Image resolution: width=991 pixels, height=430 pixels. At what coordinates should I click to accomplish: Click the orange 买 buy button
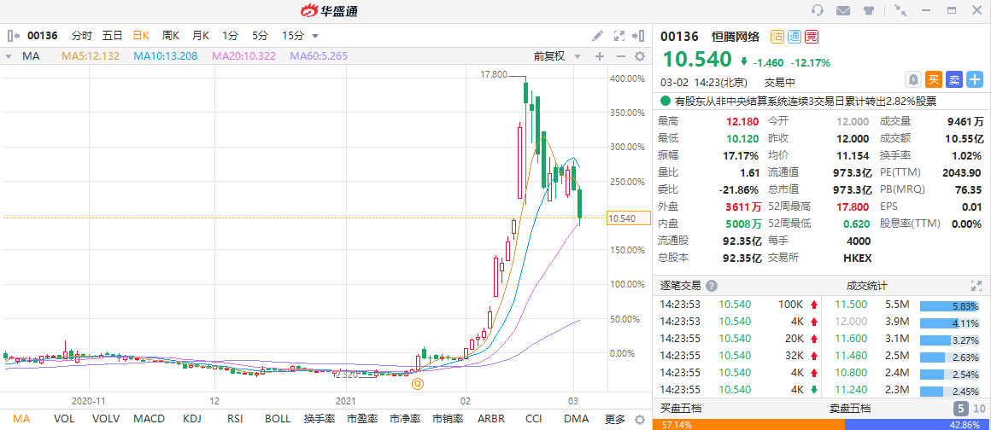[x=934, y=79]
